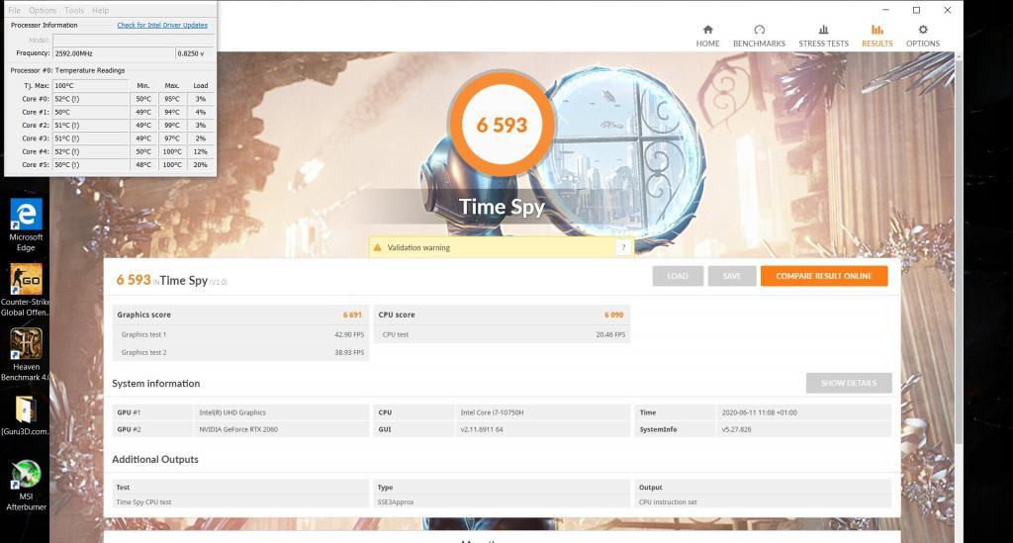
Task: Select the Microsoft Edge desktop shortcut
Action: click(x=26, y=215)
